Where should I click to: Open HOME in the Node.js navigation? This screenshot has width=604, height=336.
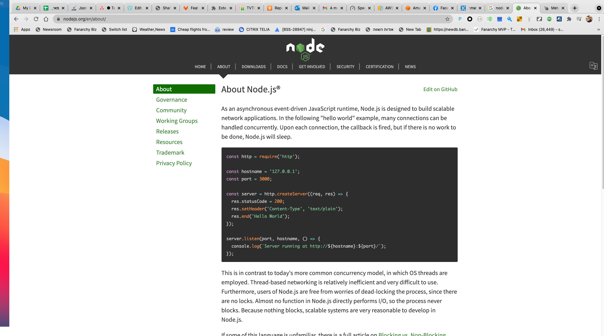[x=200, y=67]
